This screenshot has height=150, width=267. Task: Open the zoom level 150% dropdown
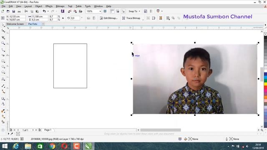(x=100, y=11)
